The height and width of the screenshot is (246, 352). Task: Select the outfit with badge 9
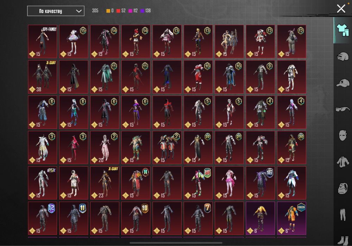pyautogui.click(x=260, y=77)
